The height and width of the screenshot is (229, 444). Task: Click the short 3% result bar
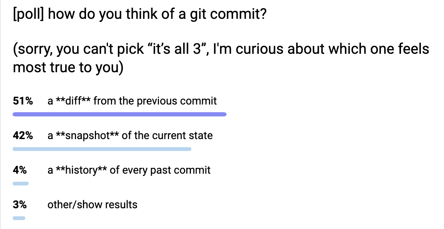19,218
